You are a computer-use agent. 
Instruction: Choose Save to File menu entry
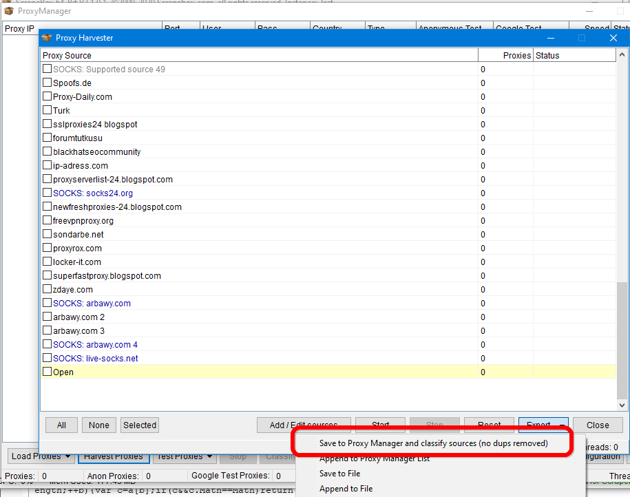point(339,474)
